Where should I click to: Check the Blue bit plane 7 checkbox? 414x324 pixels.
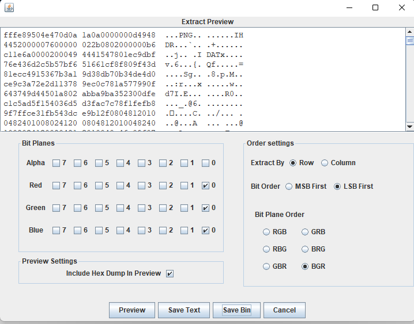coord(56,230)
